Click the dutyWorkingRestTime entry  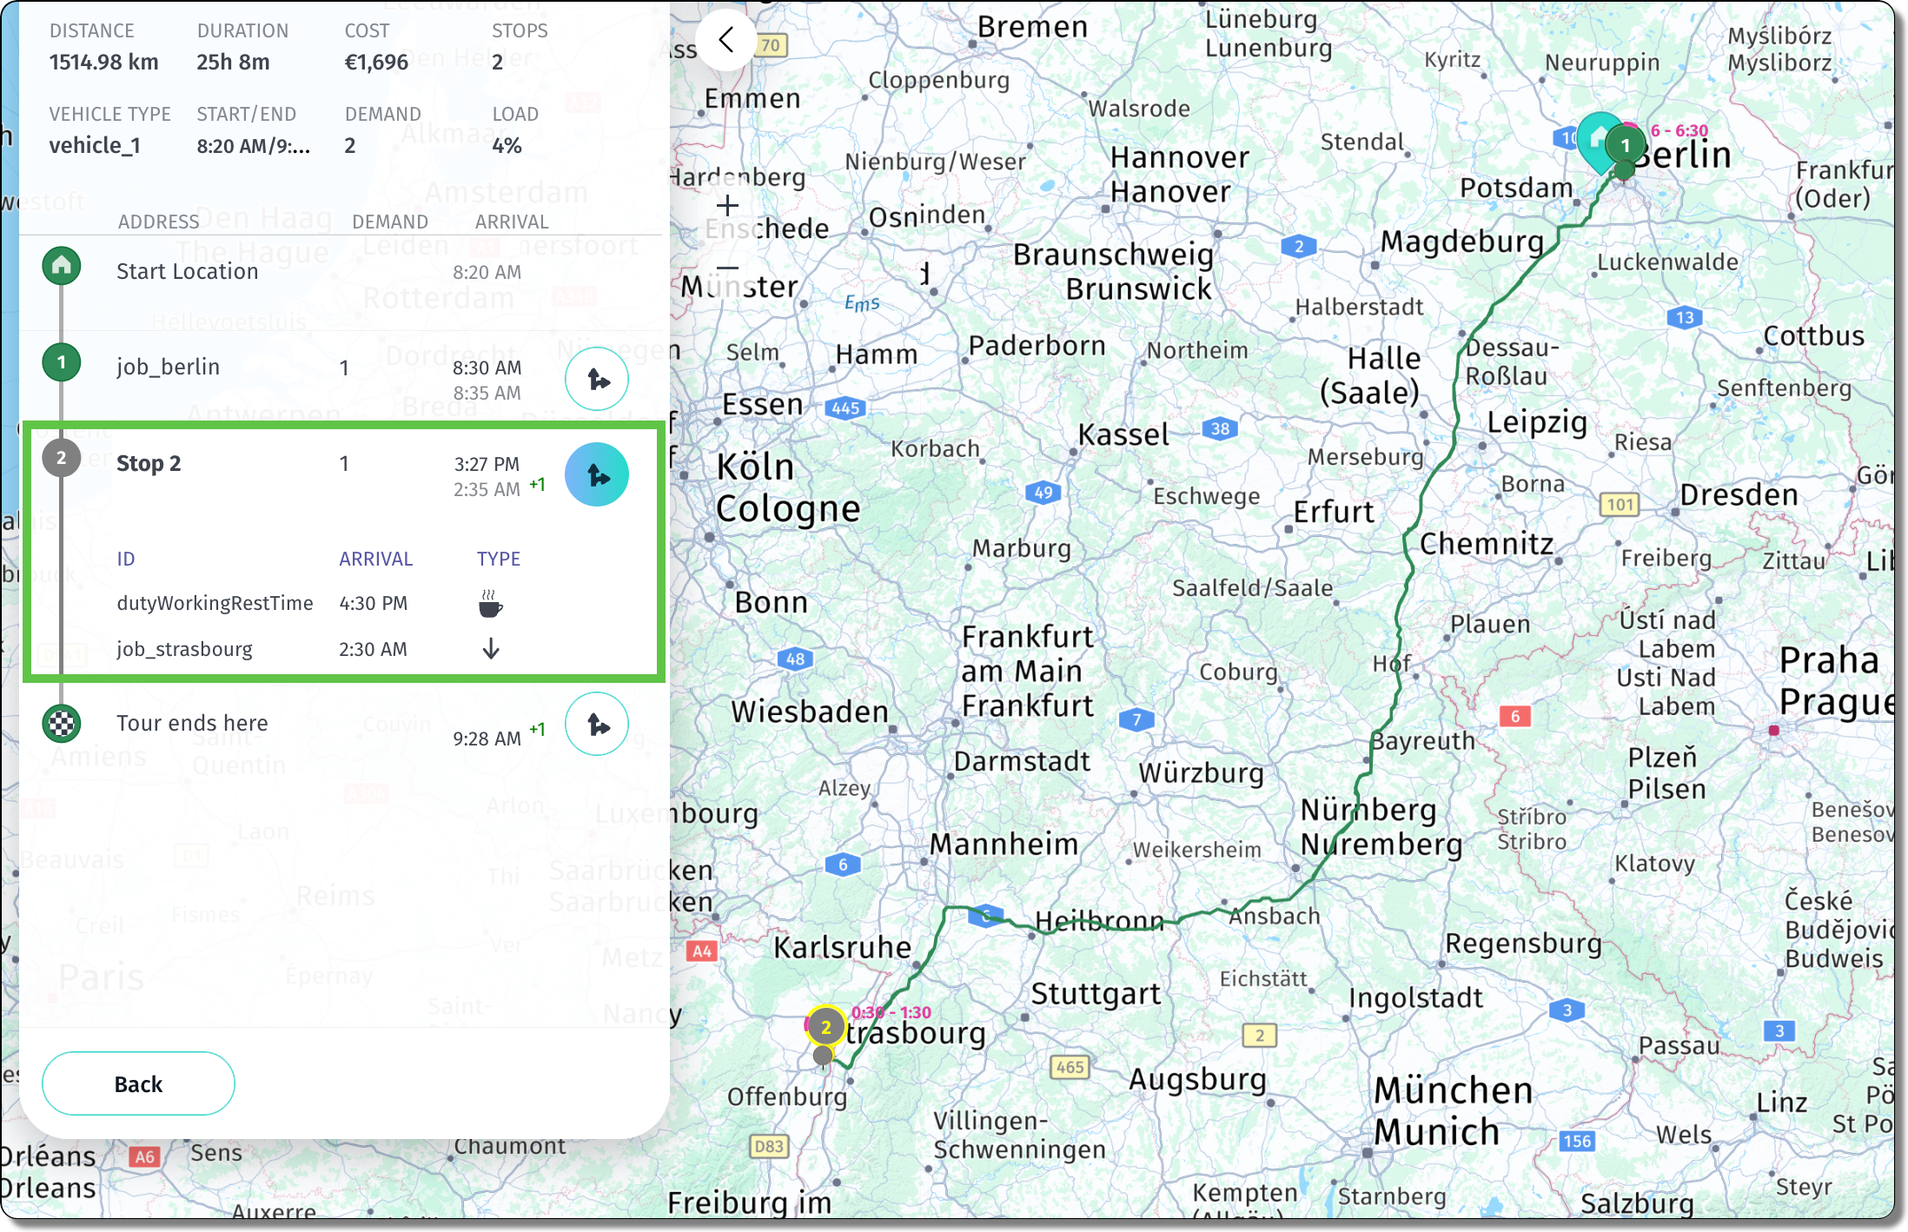(215, 603)
